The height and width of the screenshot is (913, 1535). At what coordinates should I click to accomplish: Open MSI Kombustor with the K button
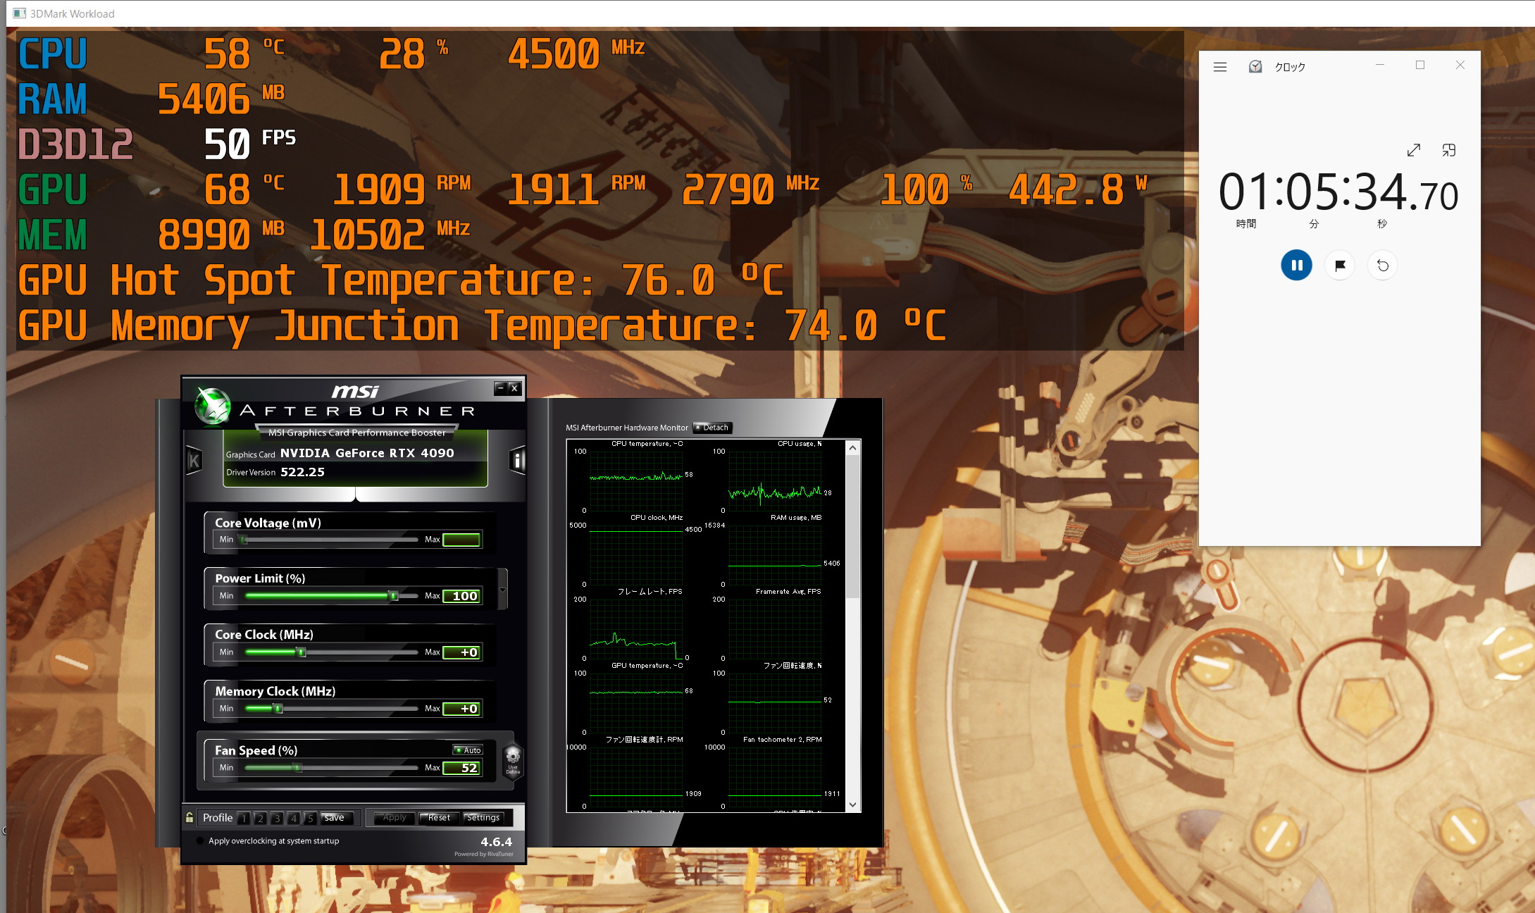pyautogui.click(x=194, y=461)
